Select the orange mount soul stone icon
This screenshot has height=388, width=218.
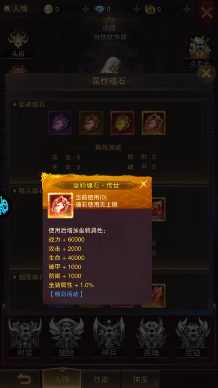[x=91, y=123]
